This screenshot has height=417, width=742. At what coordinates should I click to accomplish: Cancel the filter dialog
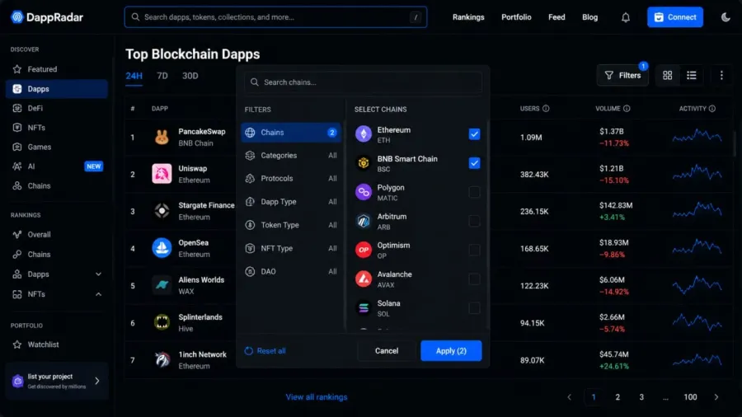pyautogui.click(x=387, y=351)
